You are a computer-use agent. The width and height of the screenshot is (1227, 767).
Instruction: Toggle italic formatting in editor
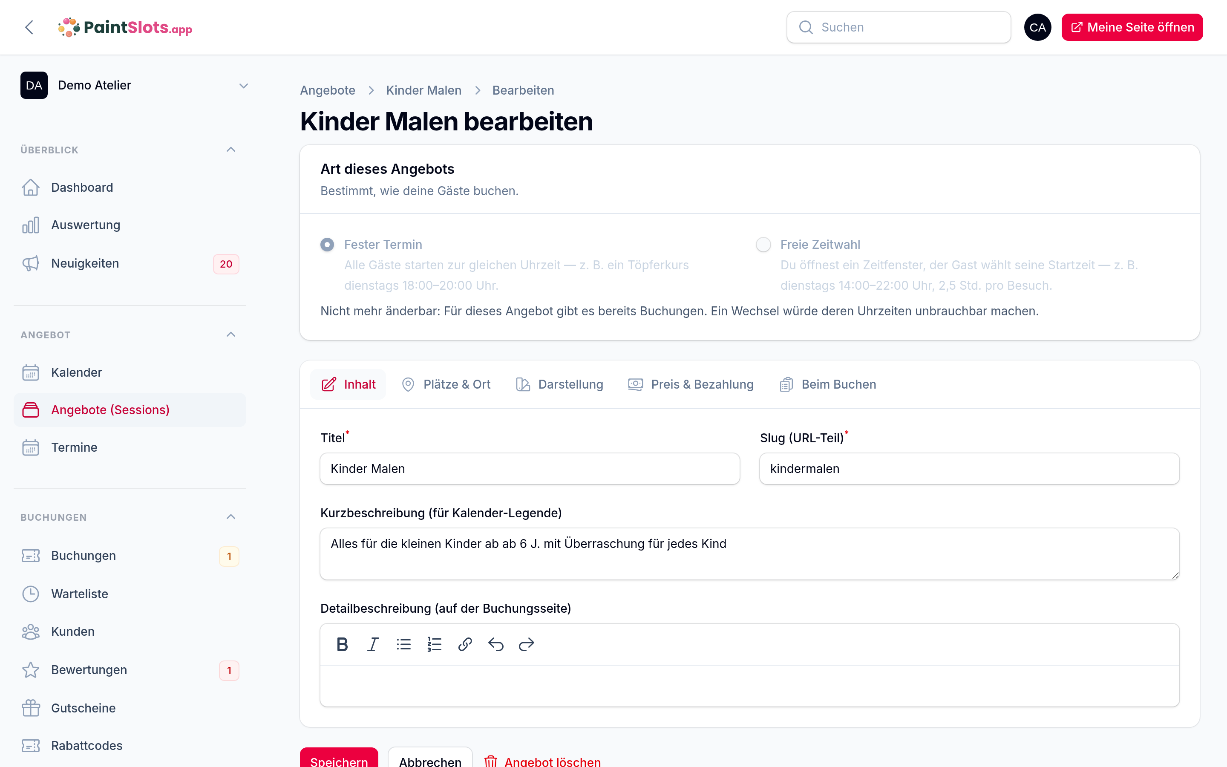pos(373,644)
